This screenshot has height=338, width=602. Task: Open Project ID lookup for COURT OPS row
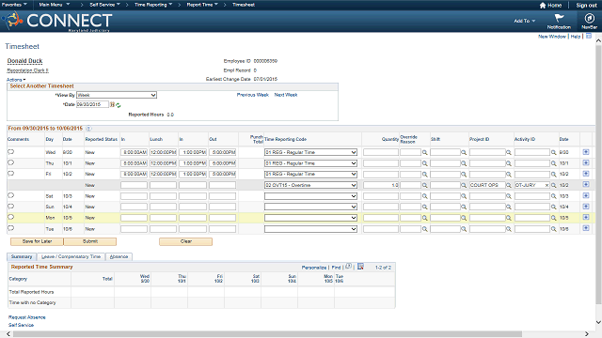tap(509, 185)
